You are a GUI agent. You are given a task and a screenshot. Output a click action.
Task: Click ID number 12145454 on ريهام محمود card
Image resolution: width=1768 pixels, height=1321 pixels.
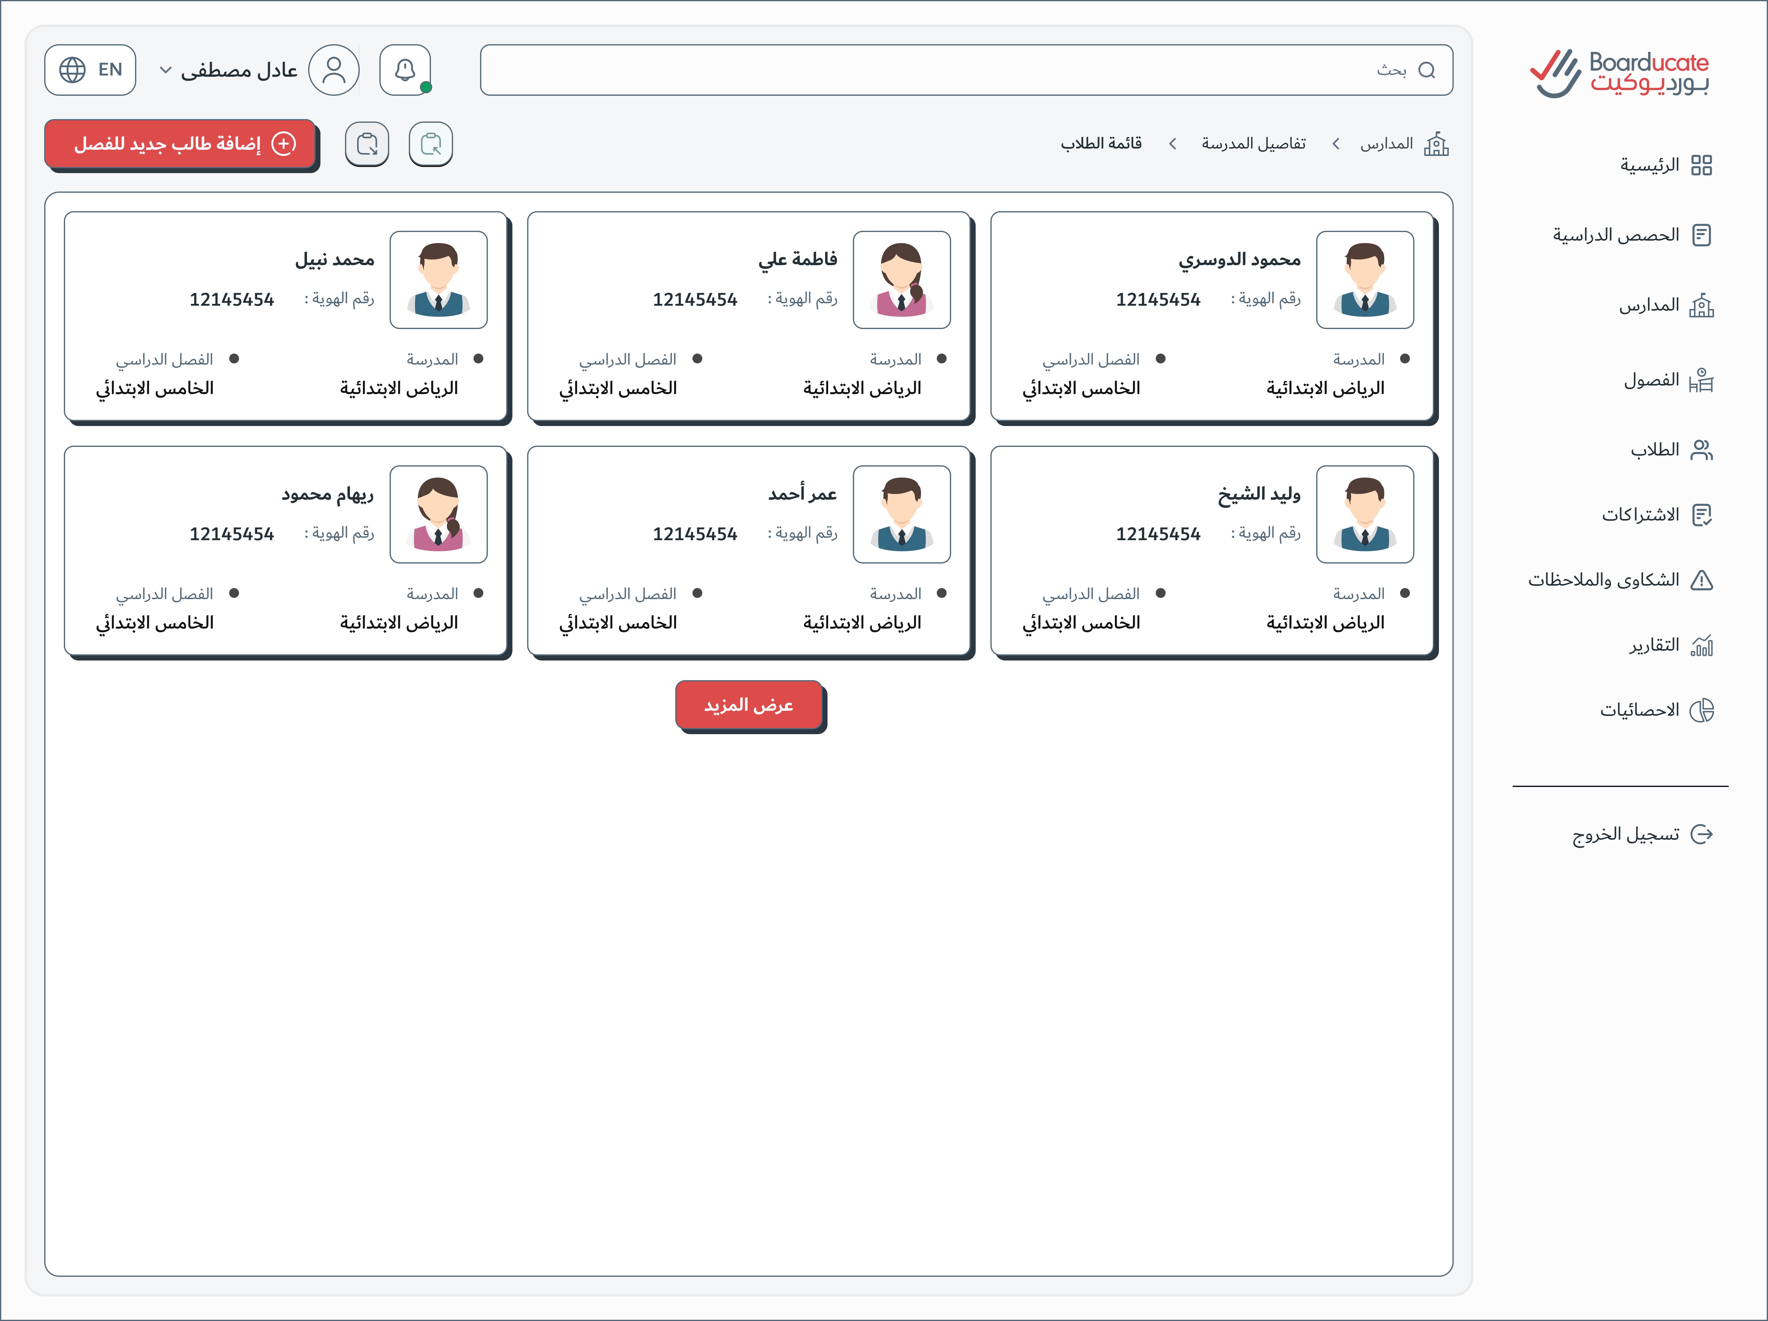(232, 534)
